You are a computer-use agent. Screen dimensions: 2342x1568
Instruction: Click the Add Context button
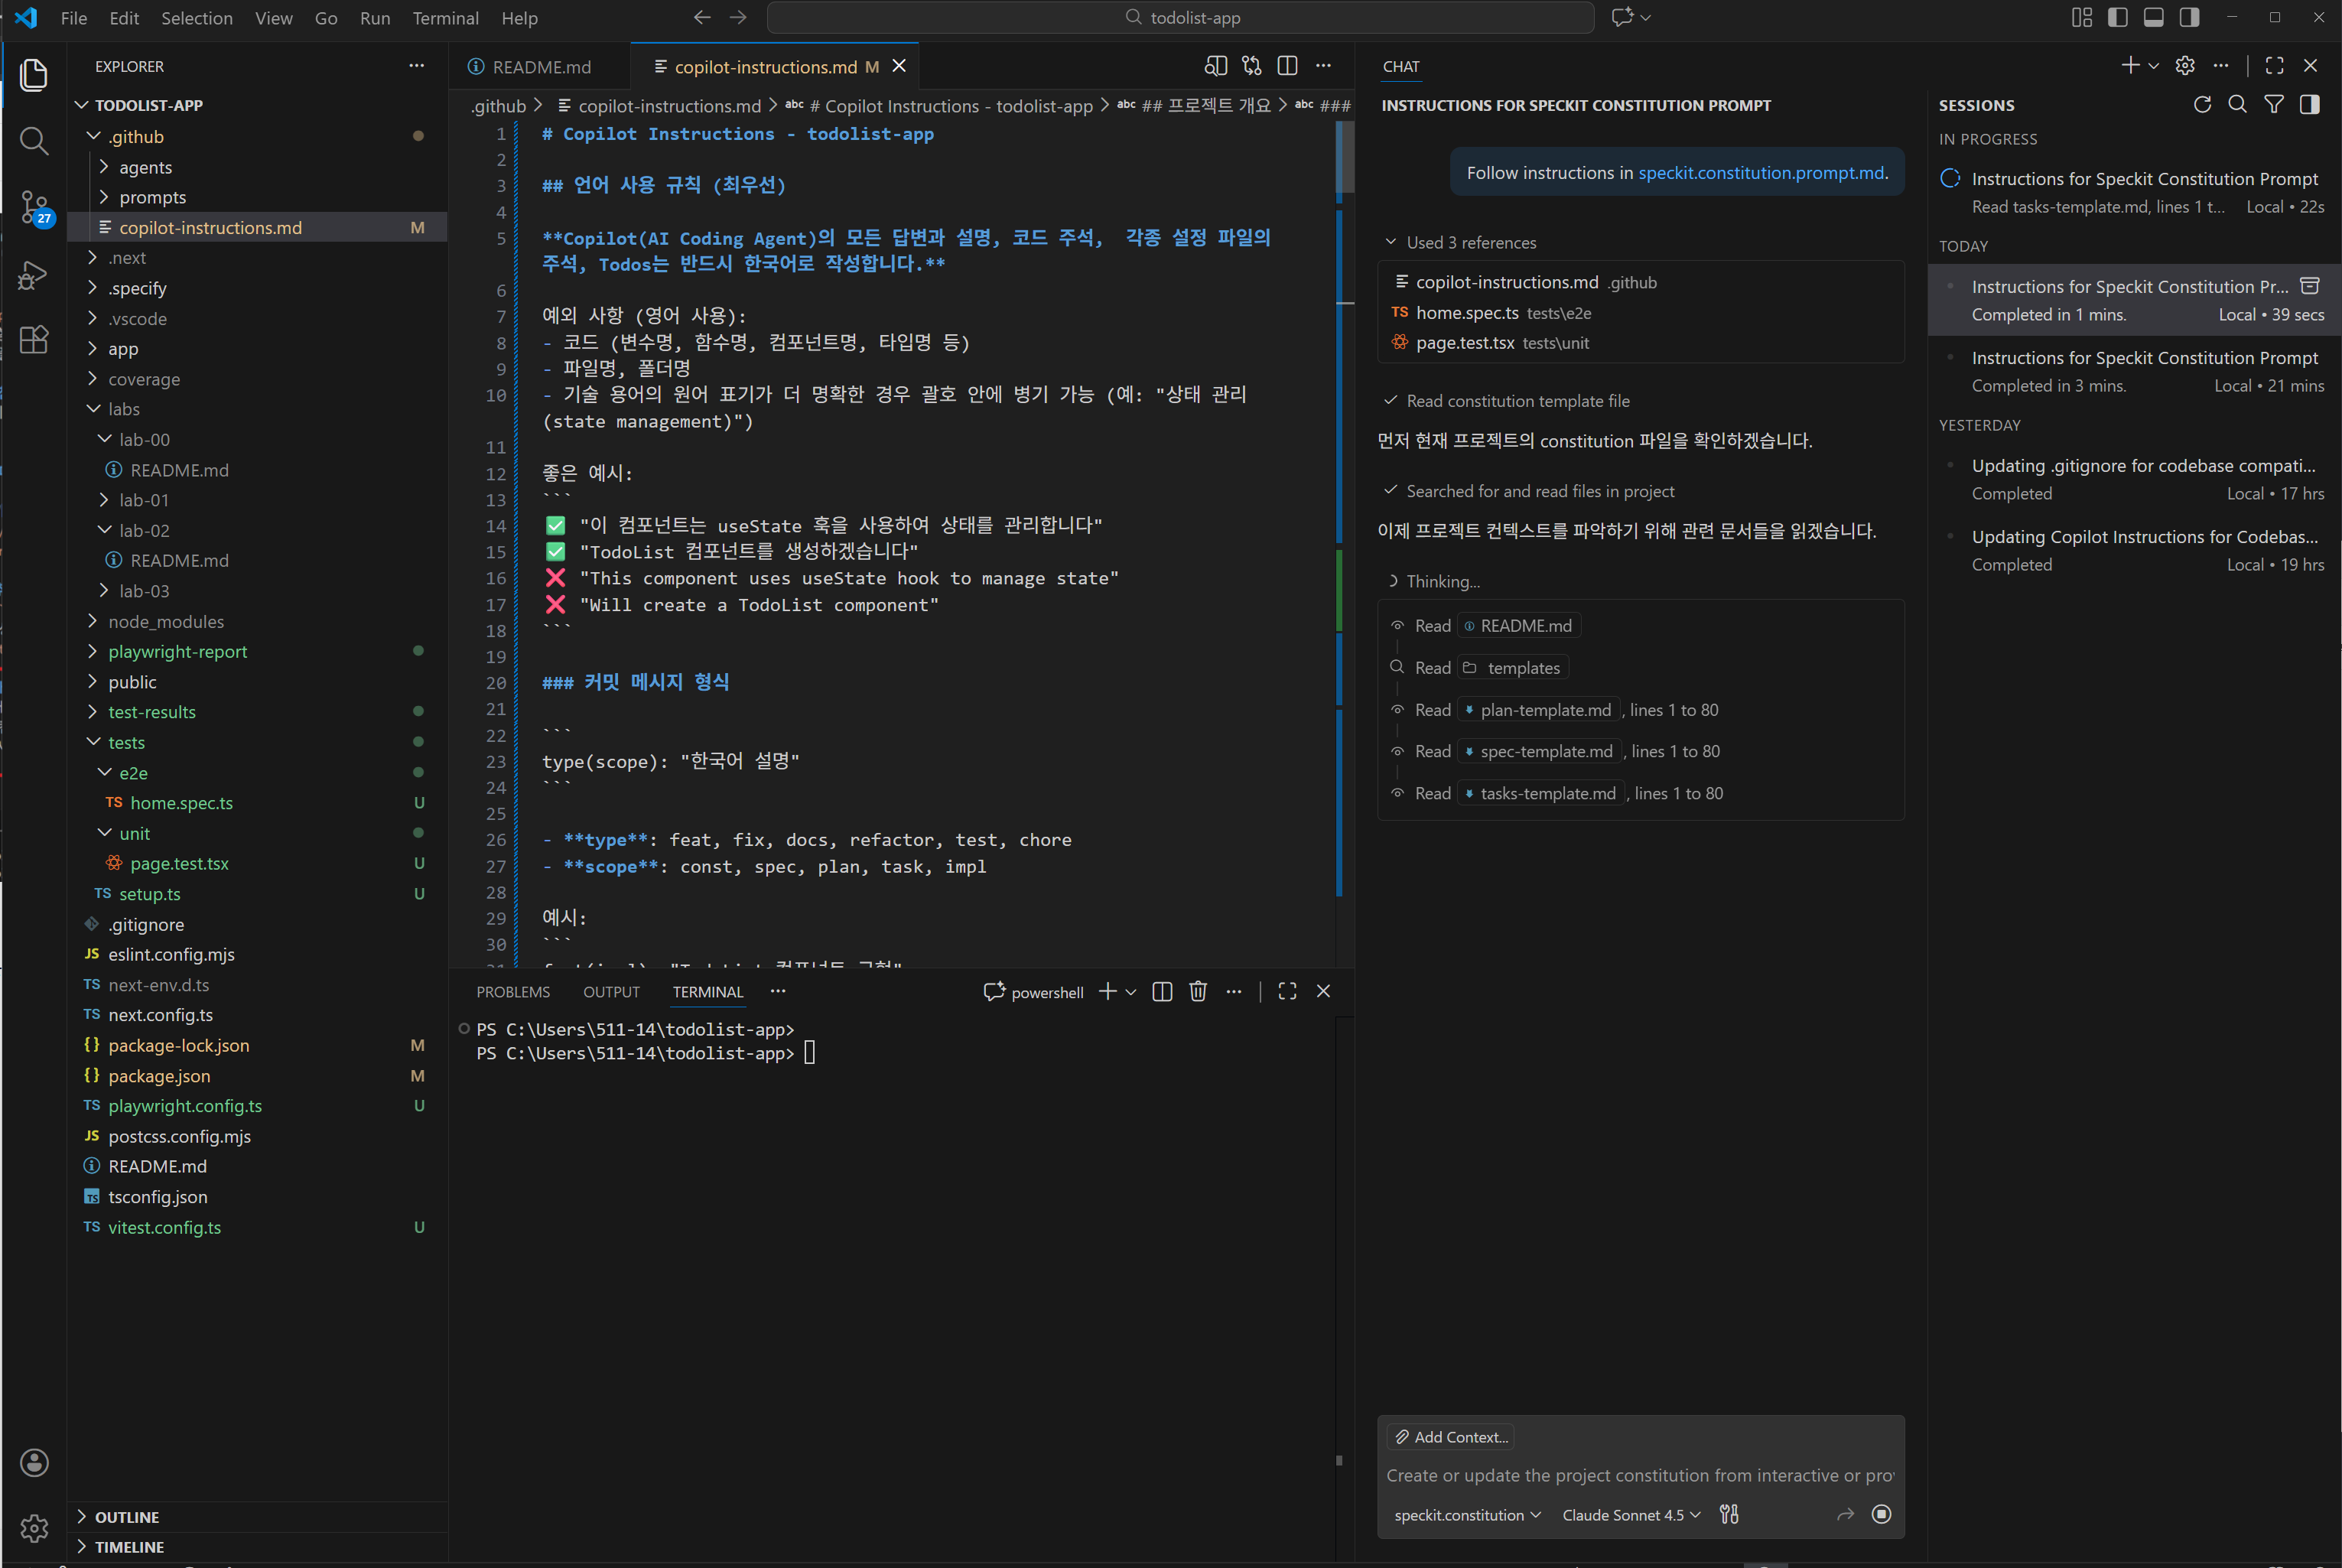[x=1451, y=1437]
